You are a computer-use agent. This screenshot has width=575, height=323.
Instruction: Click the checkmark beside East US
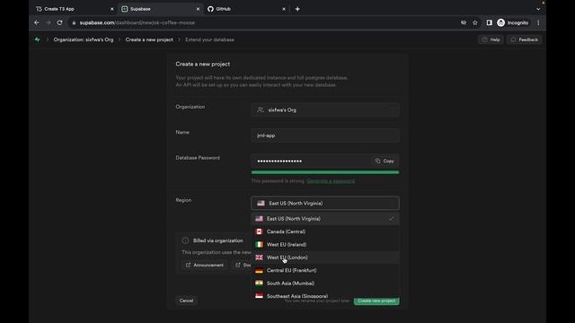(x=392, y=219)
